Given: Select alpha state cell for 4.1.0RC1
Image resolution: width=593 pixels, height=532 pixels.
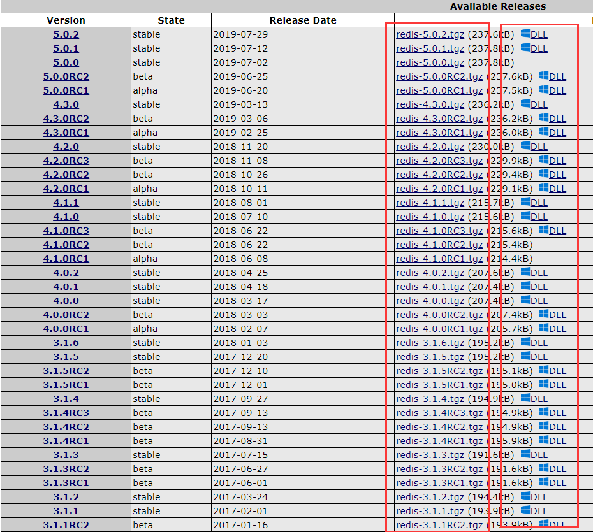Looking at the screenshot, I should [x=171, y=259].
